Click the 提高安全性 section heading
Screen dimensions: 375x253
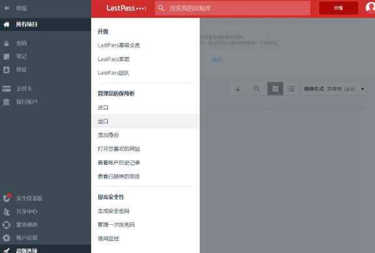(x=111, y=197)
